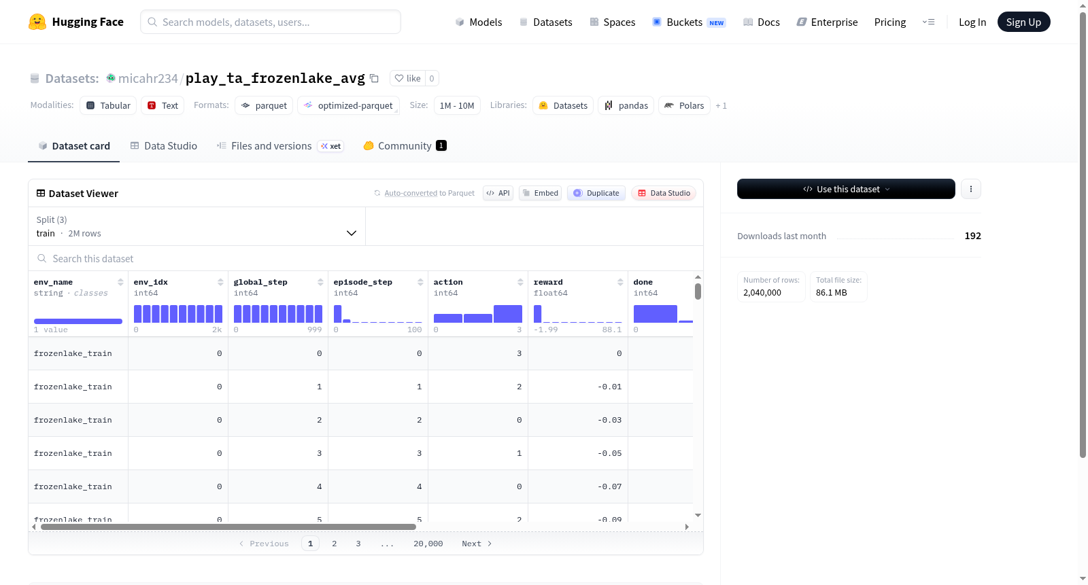Click the Sign Up button
Image resolution: width=1088 pixels, height=585 pixels.
pyautogui.click(x=1023, y=22)
